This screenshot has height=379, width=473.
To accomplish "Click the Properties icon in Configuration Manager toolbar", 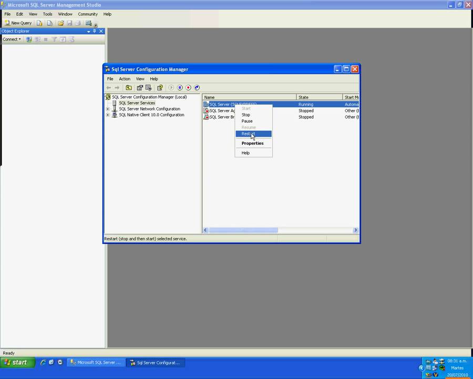I will coord(140,88).
